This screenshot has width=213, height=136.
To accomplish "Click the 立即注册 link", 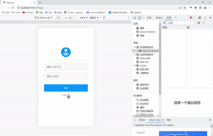I will coord(66,95).
